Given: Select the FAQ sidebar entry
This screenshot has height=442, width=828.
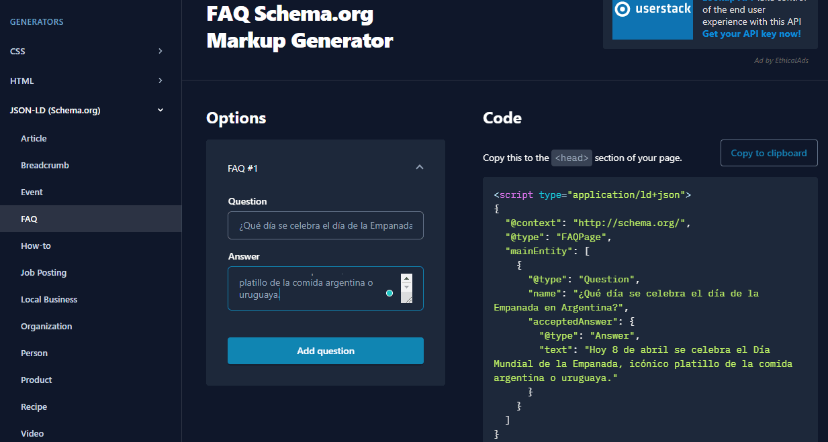Looking at the screenshot, I should tap(29, 219).
